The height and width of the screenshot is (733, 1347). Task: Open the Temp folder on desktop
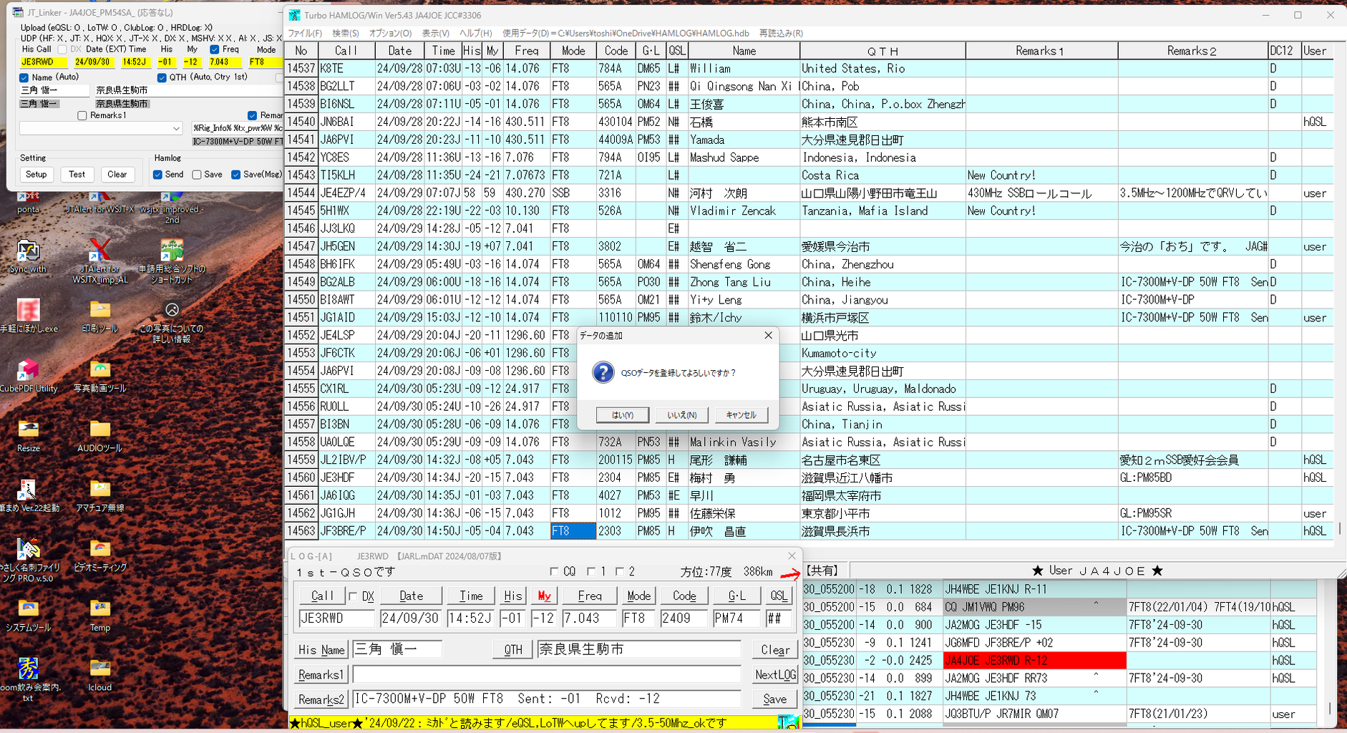click(99, 616)
